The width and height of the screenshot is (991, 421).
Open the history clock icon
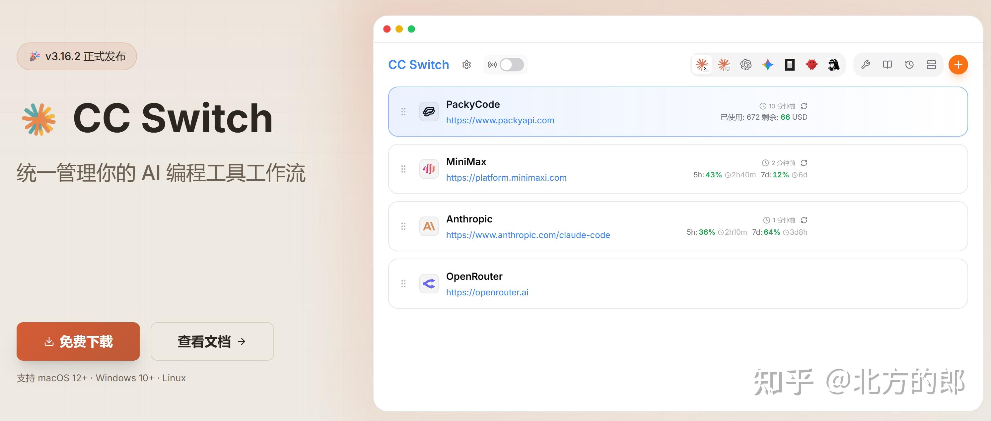click(x=909, y=65)
